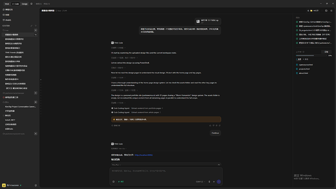The width and height of the screenshot is (336, 189).
Task: Open Sub Coding Agent portfolio pages row
Action: point(137,108)
